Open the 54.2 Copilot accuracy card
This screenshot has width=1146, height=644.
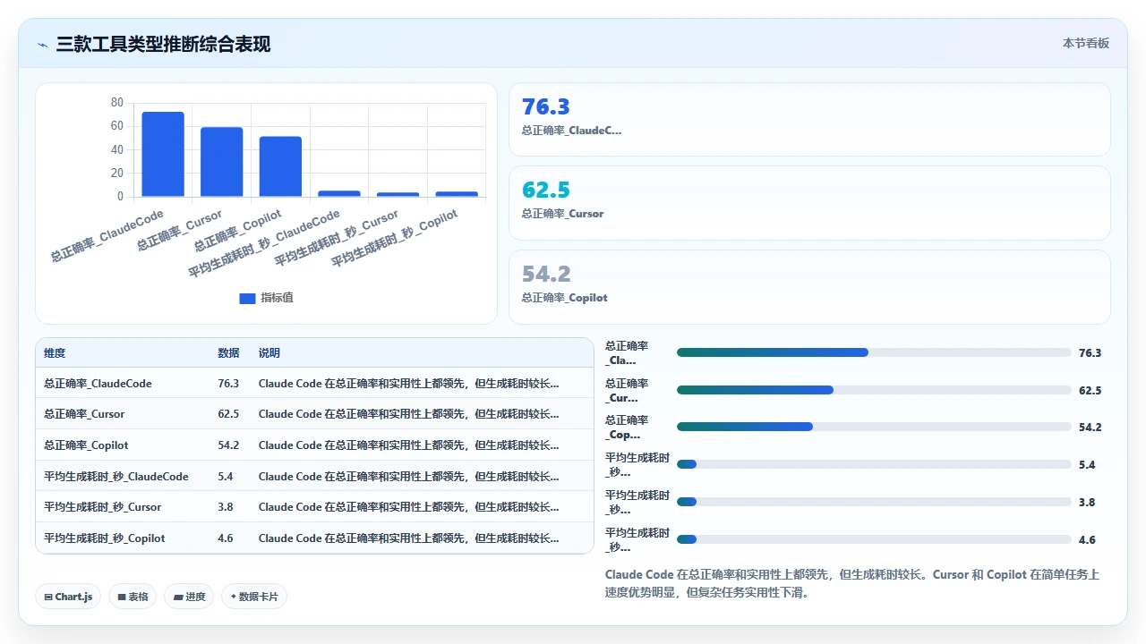pos(809,286)
